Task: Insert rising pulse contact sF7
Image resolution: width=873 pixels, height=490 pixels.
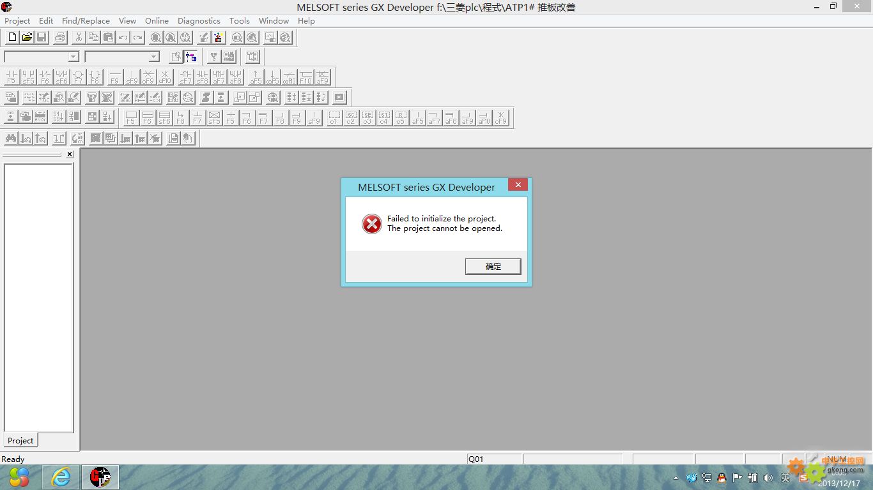Action: pos(185,77)
